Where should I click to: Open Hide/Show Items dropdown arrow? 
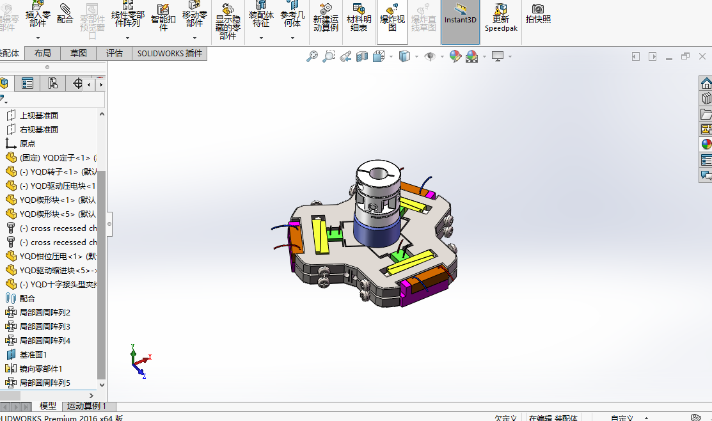point(442,57)
